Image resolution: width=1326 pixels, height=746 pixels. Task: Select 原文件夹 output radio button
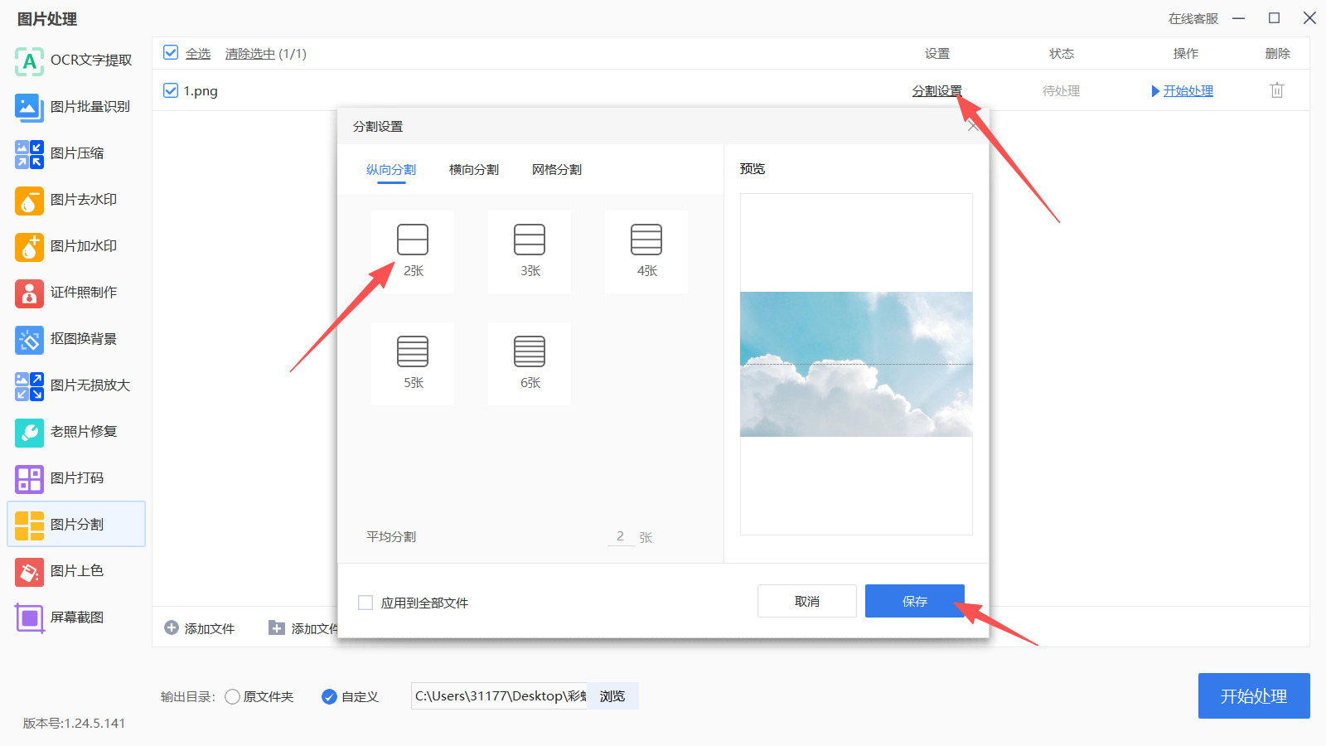point(232,696)
